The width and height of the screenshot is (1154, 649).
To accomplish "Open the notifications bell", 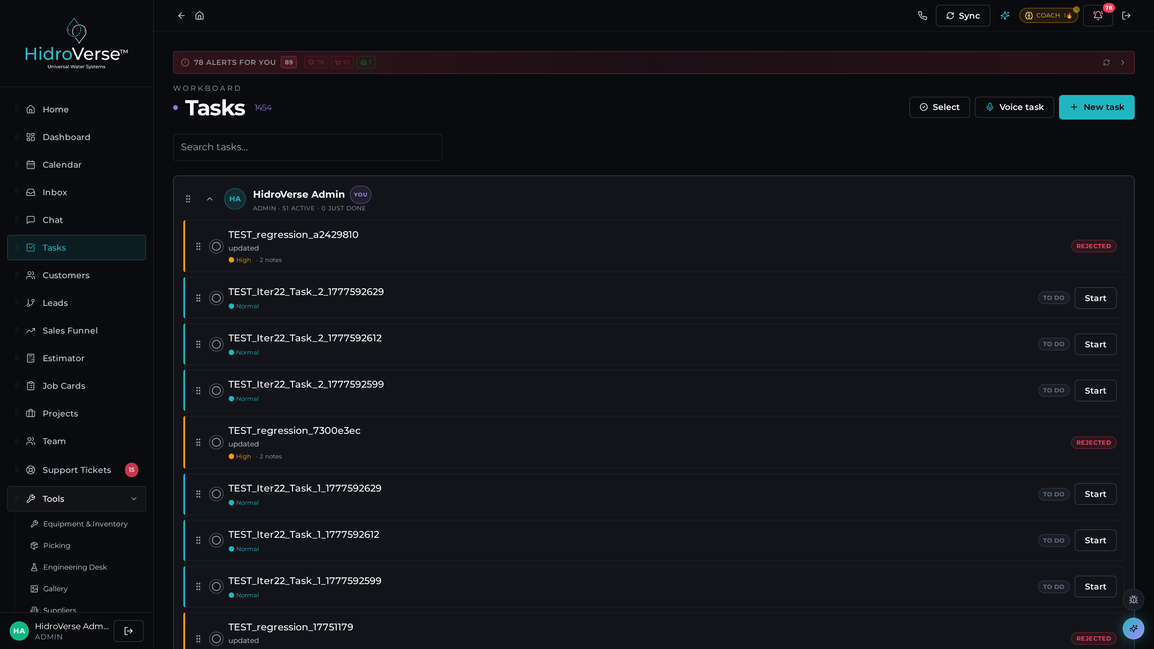I will [1098, 16].
